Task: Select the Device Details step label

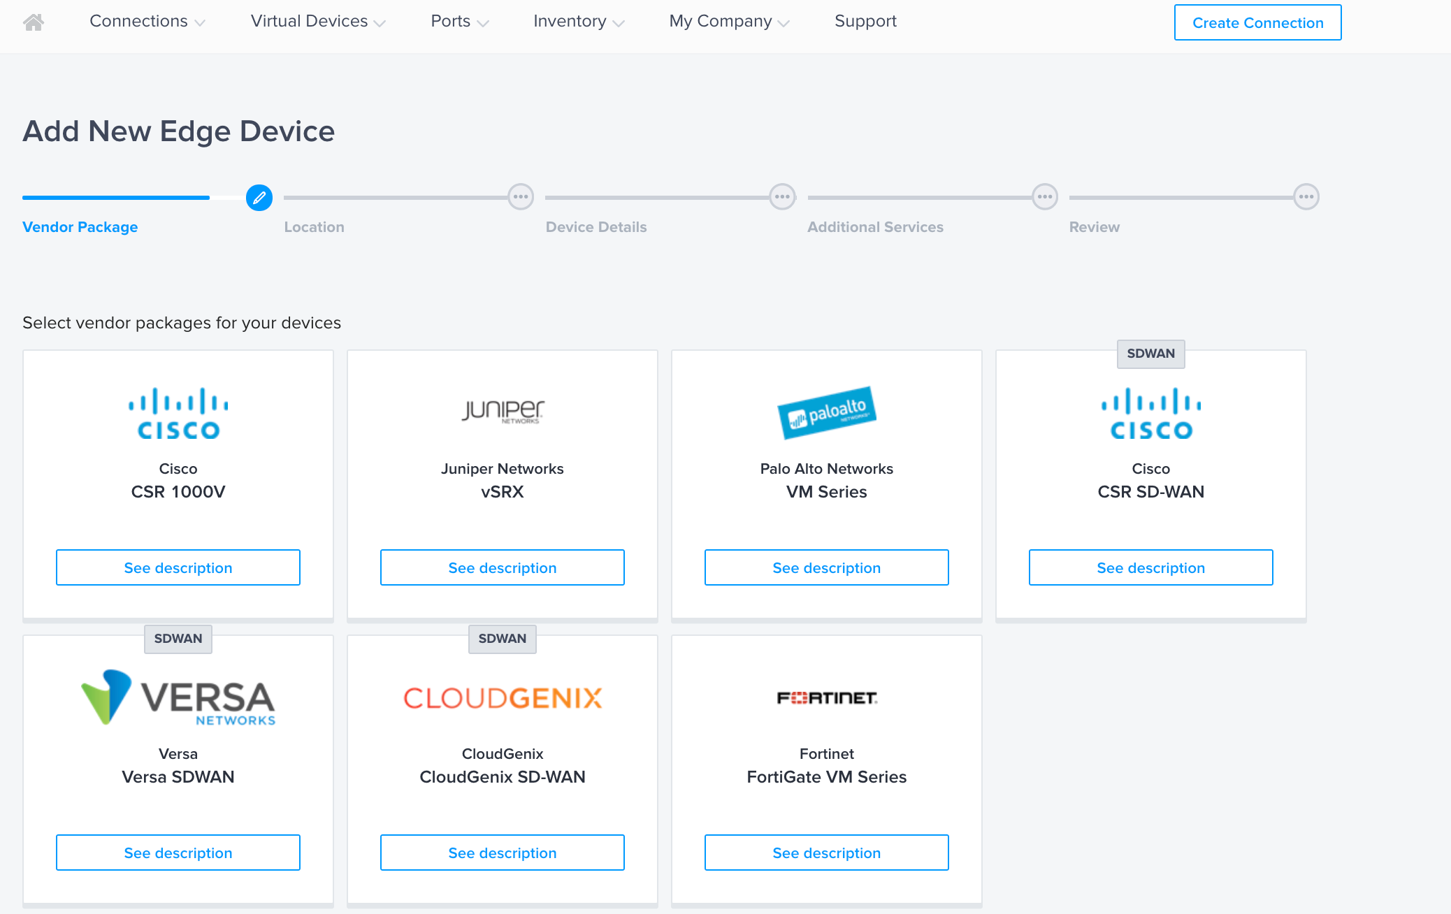Action: 596,227
